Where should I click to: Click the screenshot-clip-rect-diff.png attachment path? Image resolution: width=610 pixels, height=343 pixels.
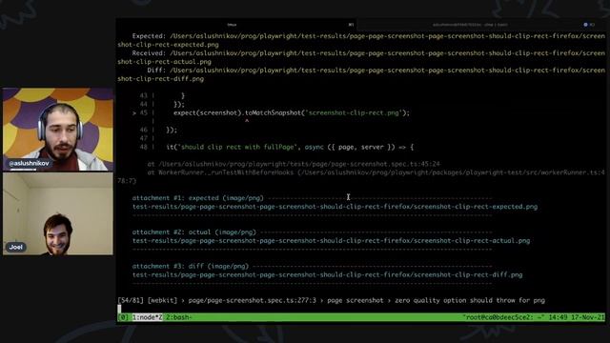(x=327, y=275)
